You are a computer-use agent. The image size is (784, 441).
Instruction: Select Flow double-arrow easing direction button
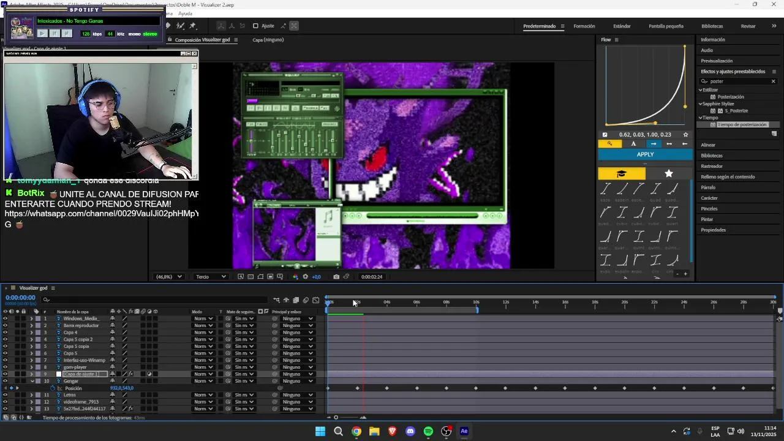[669, 144]
